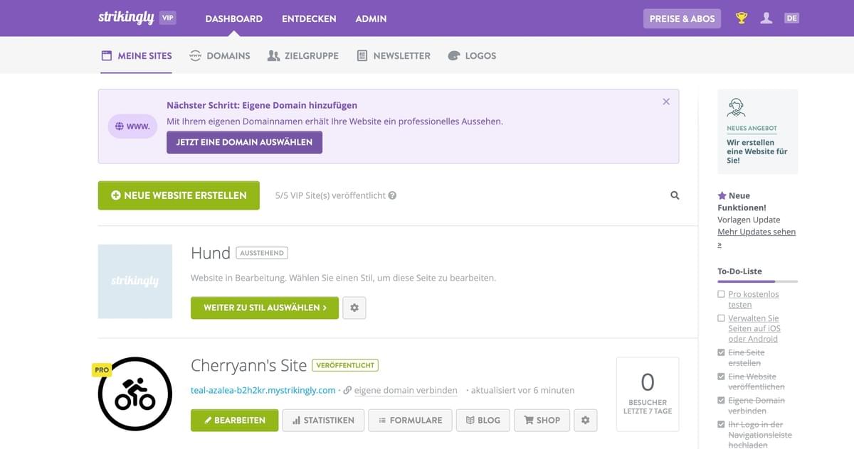The width and height of the screenshot is (854, 449).
Task: Open the Hund site thumbnail
Action: 135,281
